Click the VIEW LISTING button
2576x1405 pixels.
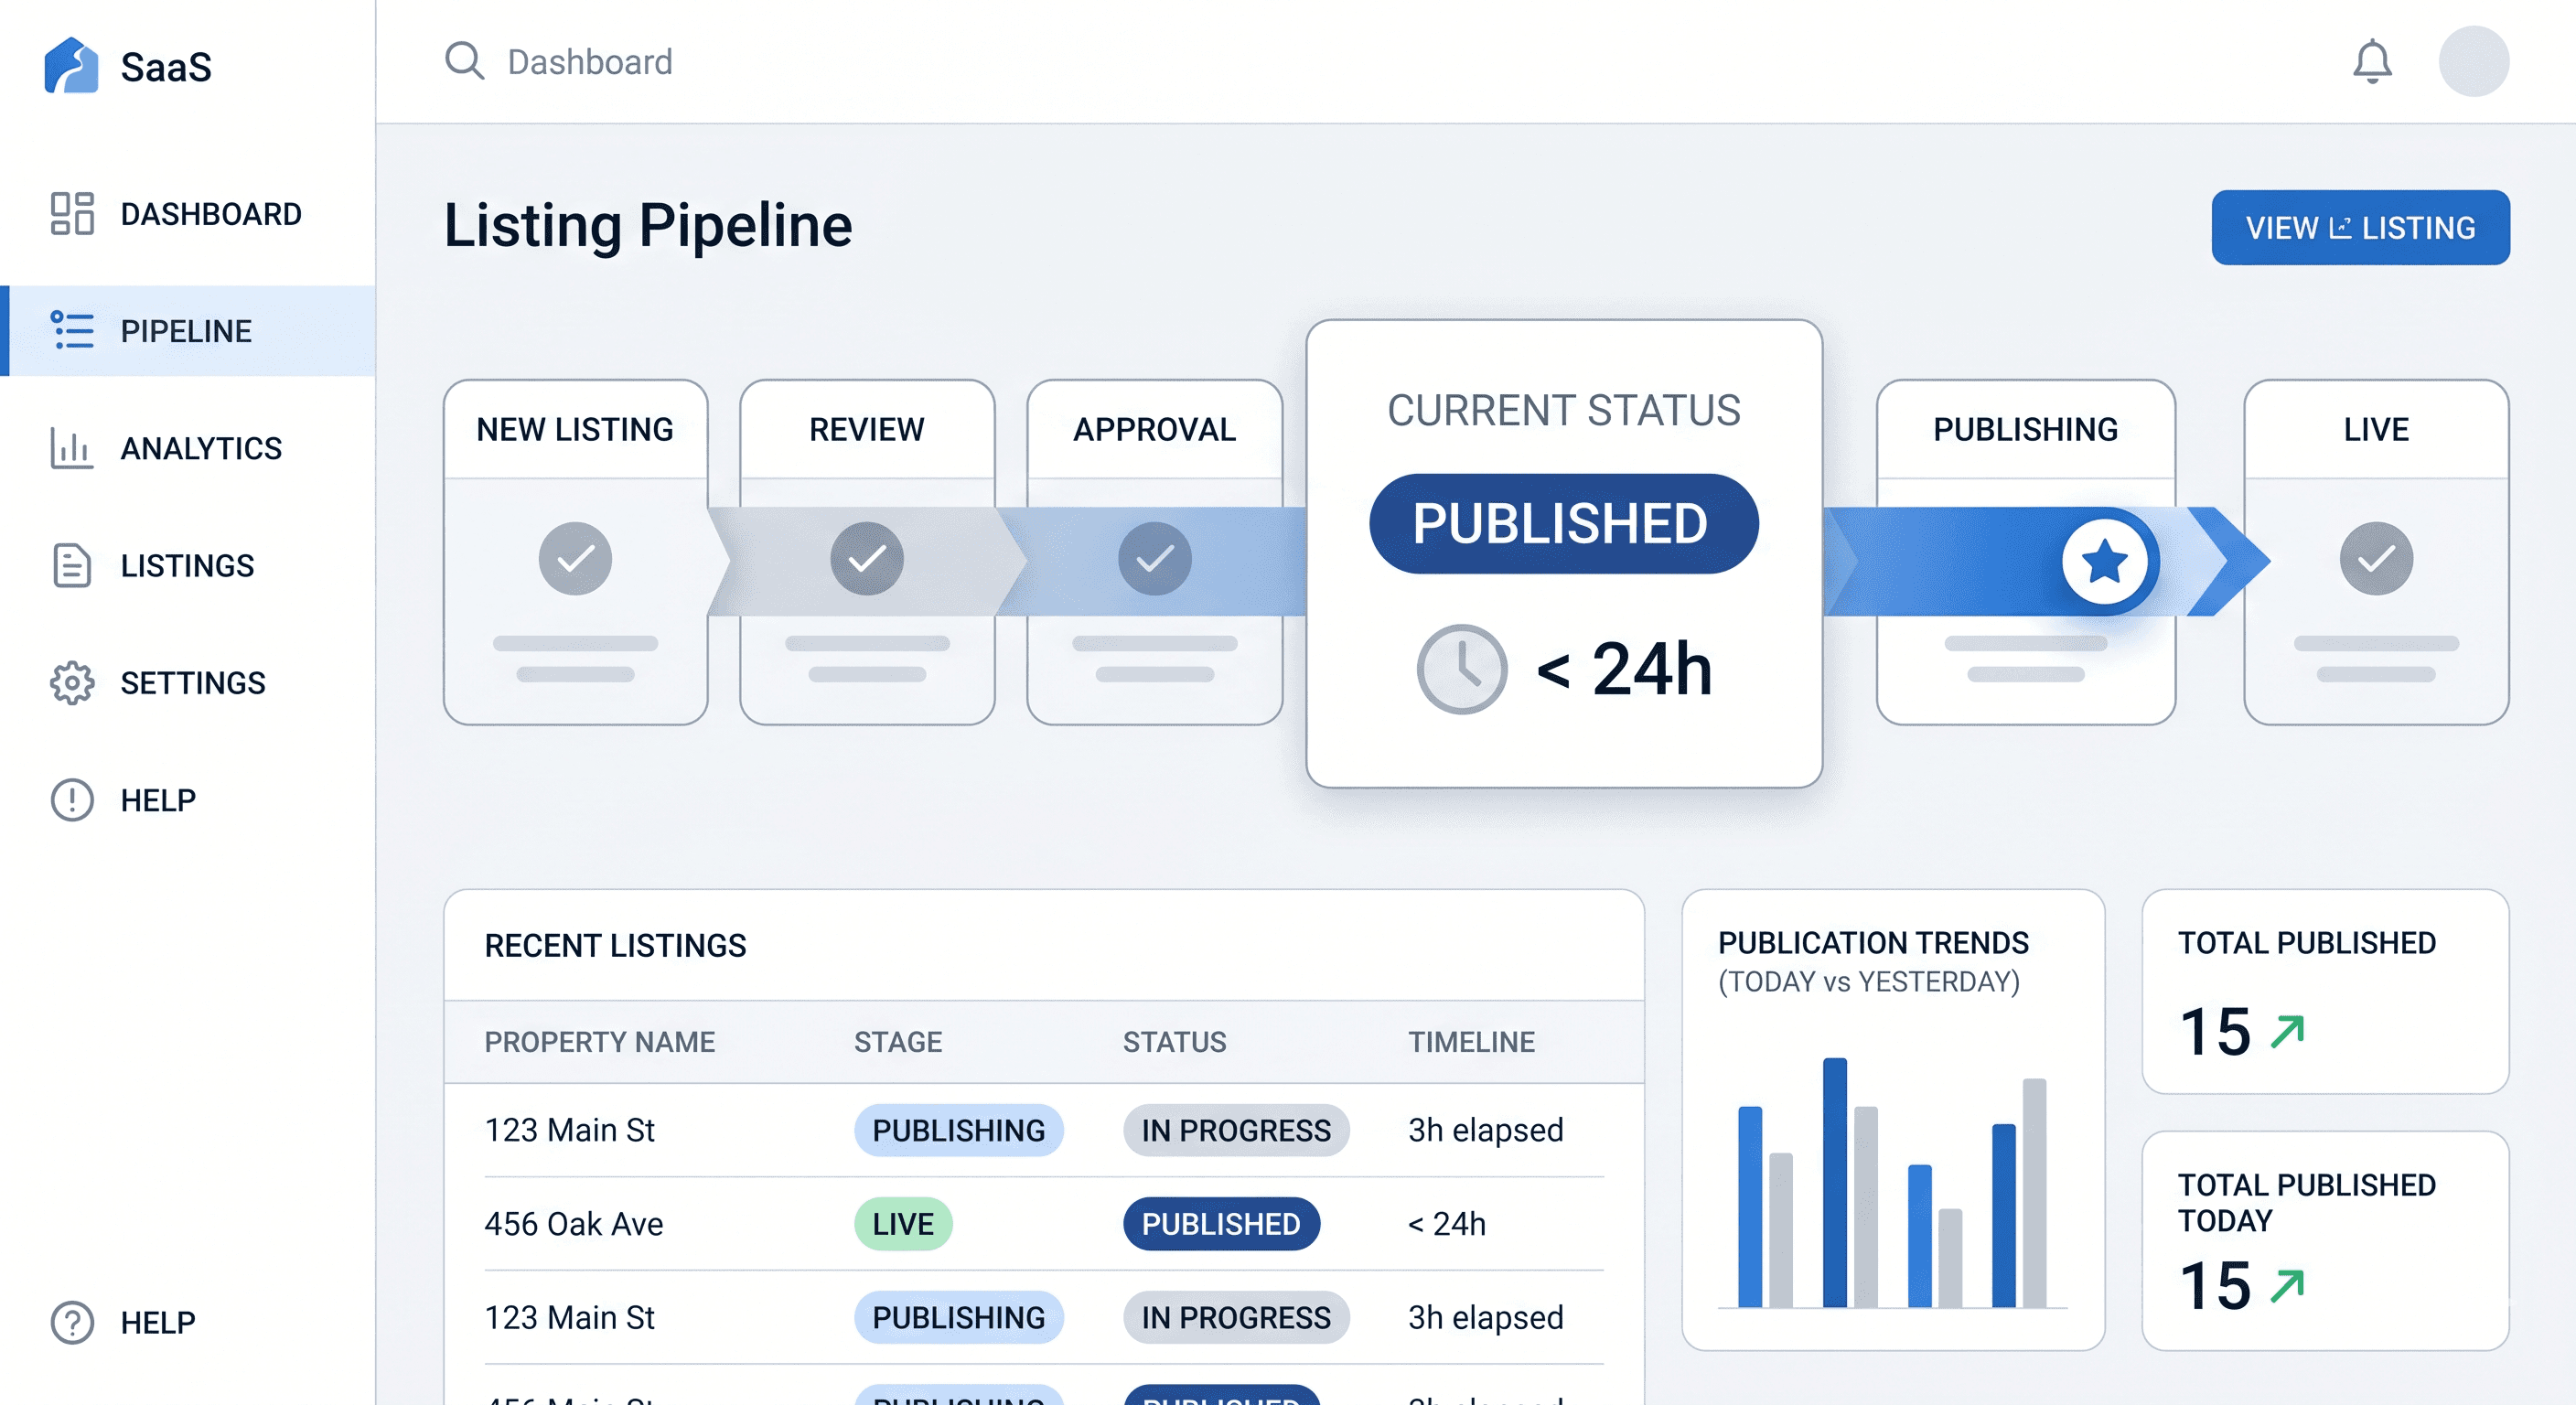pyautogui.click(x=2360, y=228)
